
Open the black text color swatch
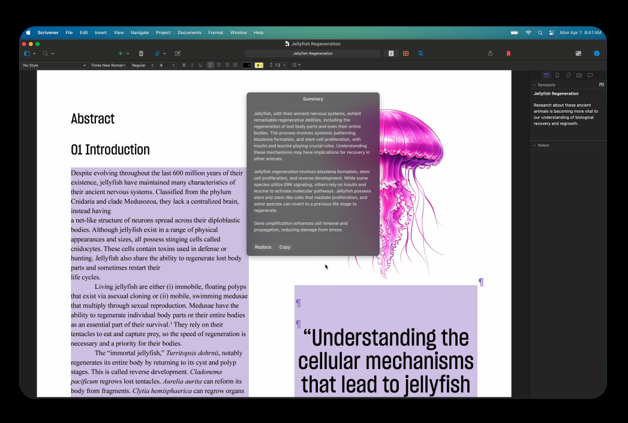(247, 65)
